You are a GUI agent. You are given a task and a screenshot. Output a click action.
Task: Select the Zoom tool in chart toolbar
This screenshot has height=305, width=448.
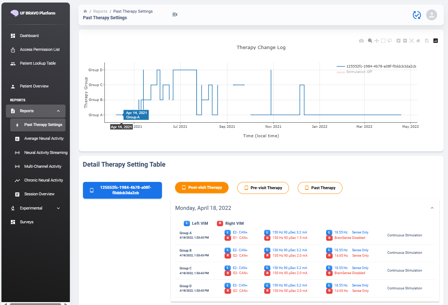[370, 41]
